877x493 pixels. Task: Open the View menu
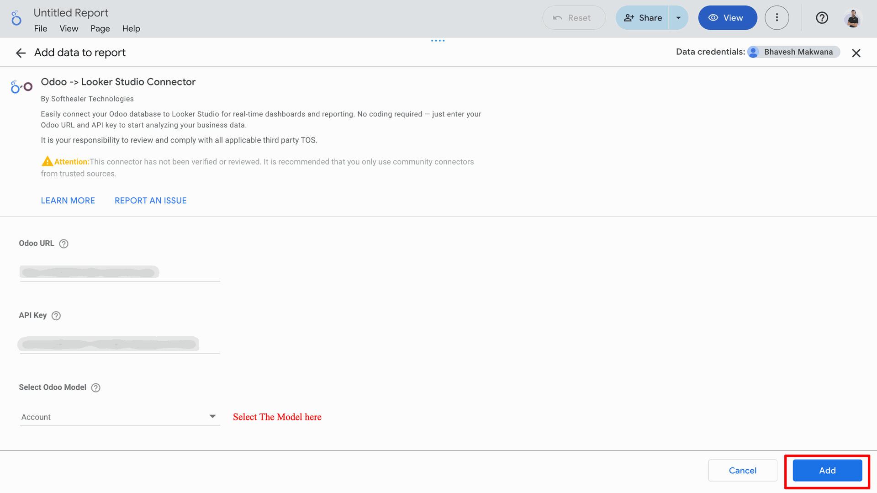click(x=69, y=28)
